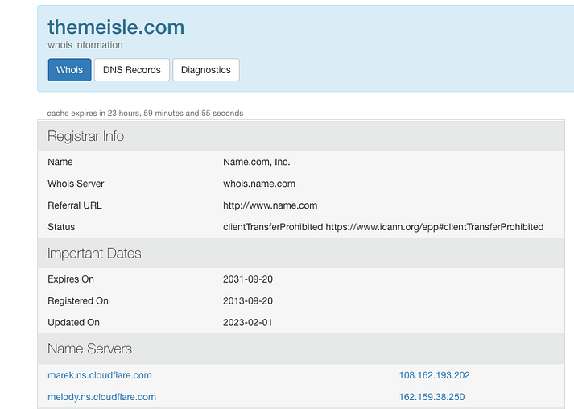Click the 2013-09-20 registration date
This screenshot has width=574, height=409.
click(246, 301)
